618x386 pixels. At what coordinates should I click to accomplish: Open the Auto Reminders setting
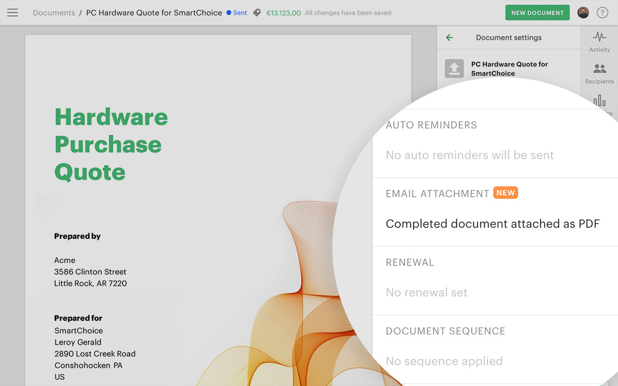coord(494,143)
